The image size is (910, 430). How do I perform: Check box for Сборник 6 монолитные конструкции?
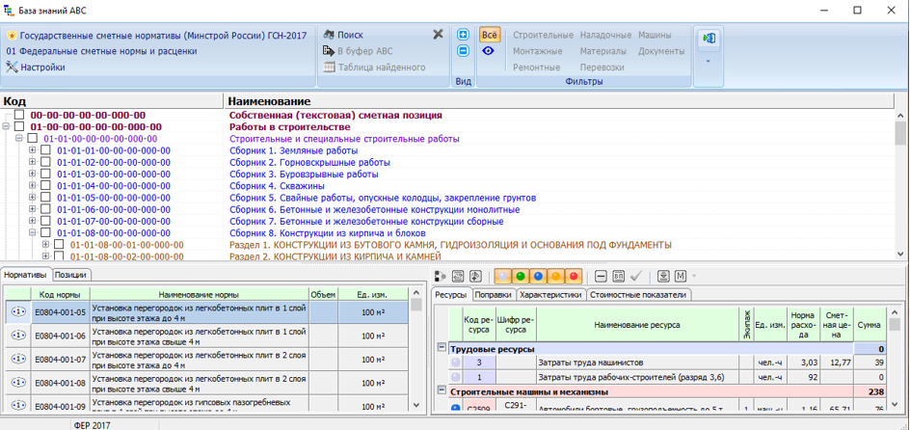click(46, 209)
